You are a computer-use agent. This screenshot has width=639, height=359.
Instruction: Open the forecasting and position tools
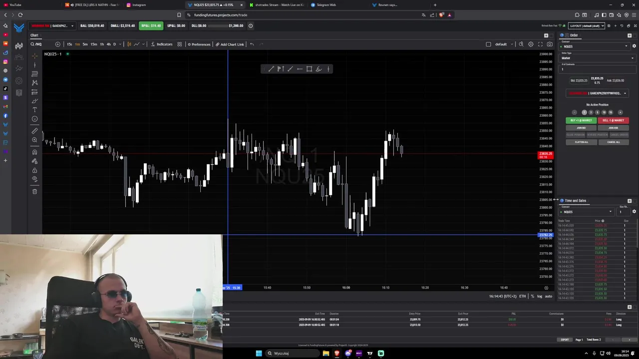coord(34,92)
